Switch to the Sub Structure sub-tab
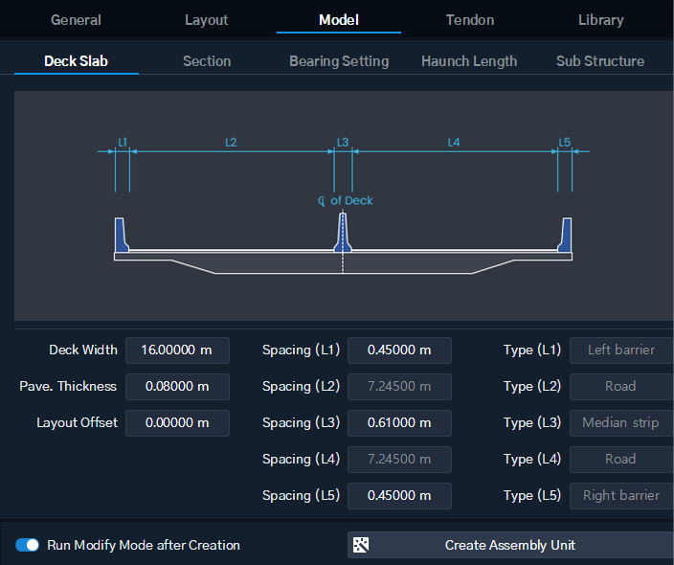Viewport: 674px width, 565px height. (x=600, y=61)
